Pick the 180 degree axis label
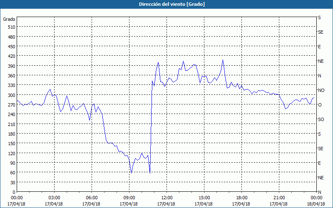The width and height of the screenshot is (333, 208). pyautogui.click(x=12, y=134)
